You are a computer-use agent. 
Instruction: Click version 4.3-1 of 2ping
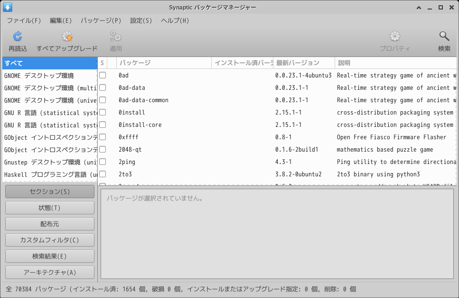tap(283, 162)
